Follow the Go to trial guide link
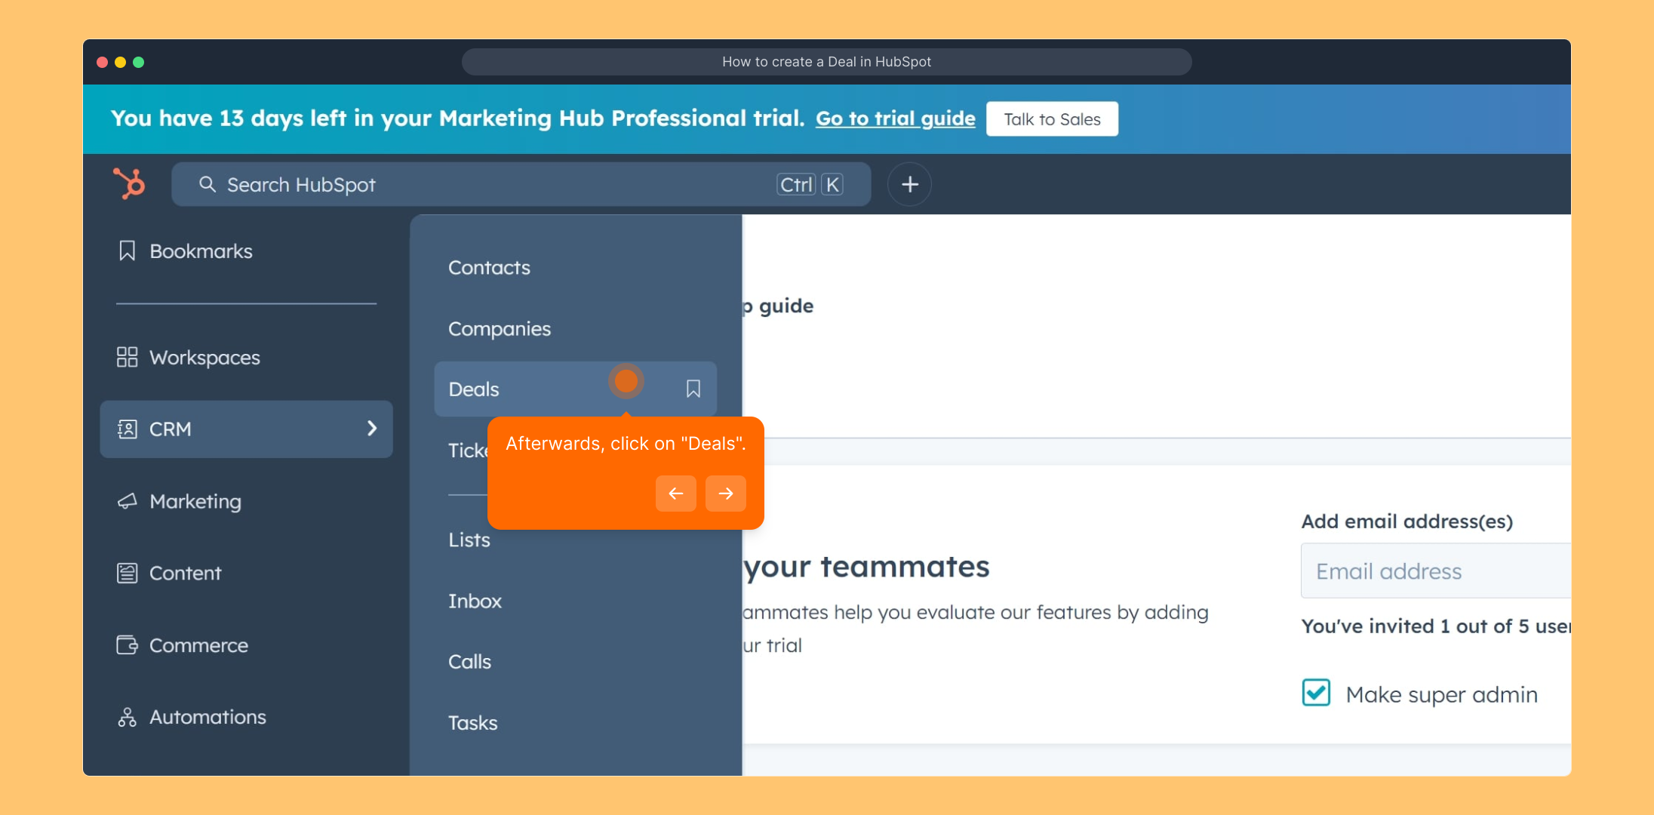 coord(895,118)
